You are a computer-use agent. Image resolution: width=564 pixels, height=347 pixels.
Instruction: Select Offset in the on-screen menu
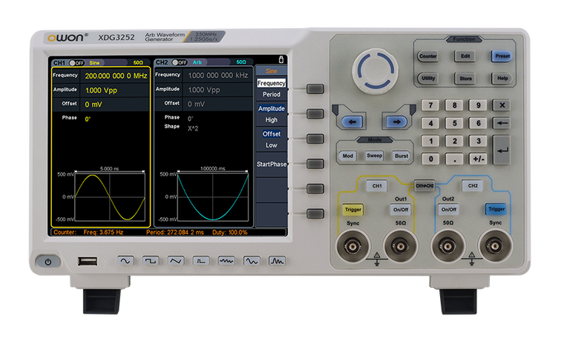[x=271, y=133]
